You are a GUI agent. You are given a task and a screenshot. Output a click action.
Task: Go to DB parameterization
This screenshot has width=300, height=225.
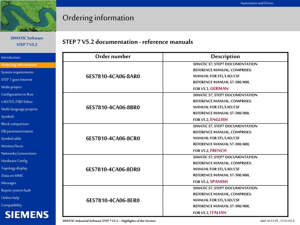17,131
